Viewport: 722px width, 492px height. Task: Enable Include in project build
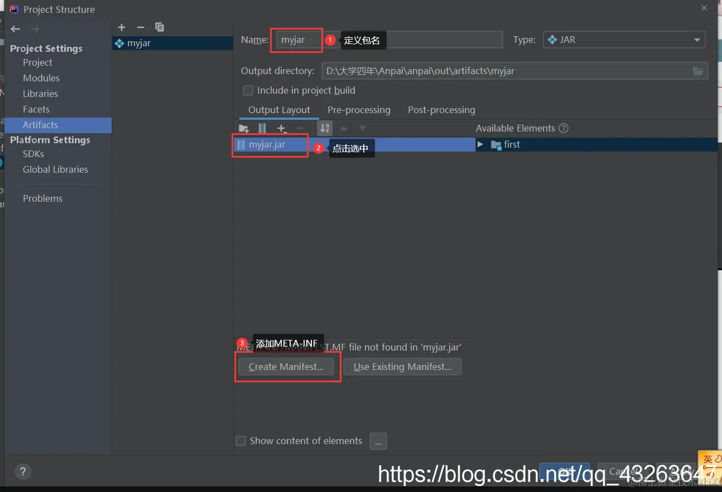248,90
